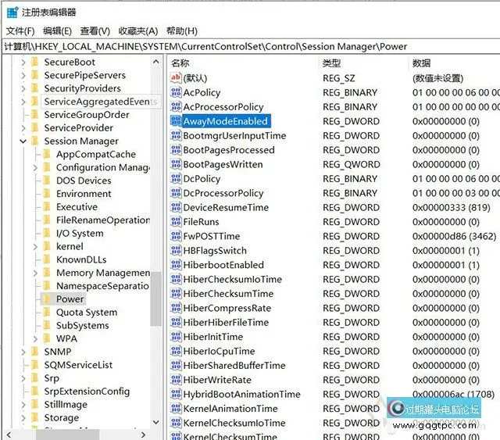Select the Environment folder icon
Image resolution: width=500 pixels, height=440 pixels.
pyautogui.click(x=47, y=194)
